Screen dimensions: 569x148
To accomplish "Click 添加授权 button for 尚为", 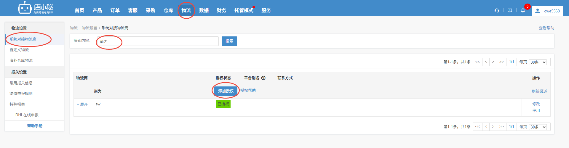I will pyautogui.click(x=226, y=91).
